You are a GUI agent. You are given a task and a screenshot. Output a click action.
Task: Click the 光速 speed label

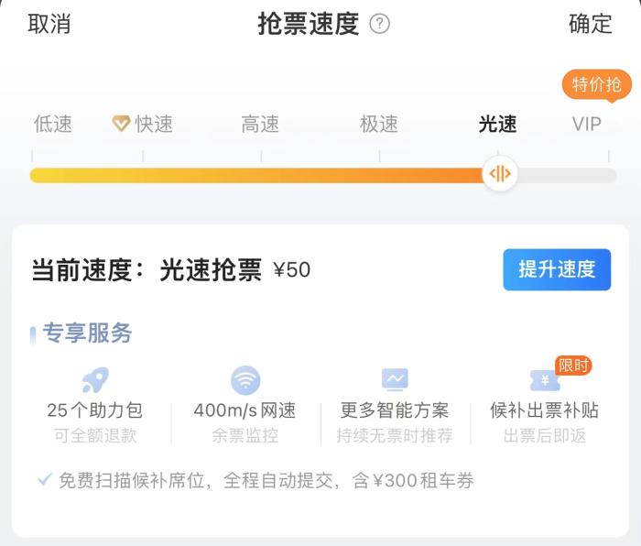tap(497, 124)
